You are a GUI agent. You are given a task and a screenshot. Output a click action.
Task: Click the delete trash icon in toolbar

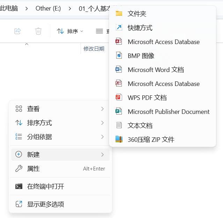click(x=38, y=31)
